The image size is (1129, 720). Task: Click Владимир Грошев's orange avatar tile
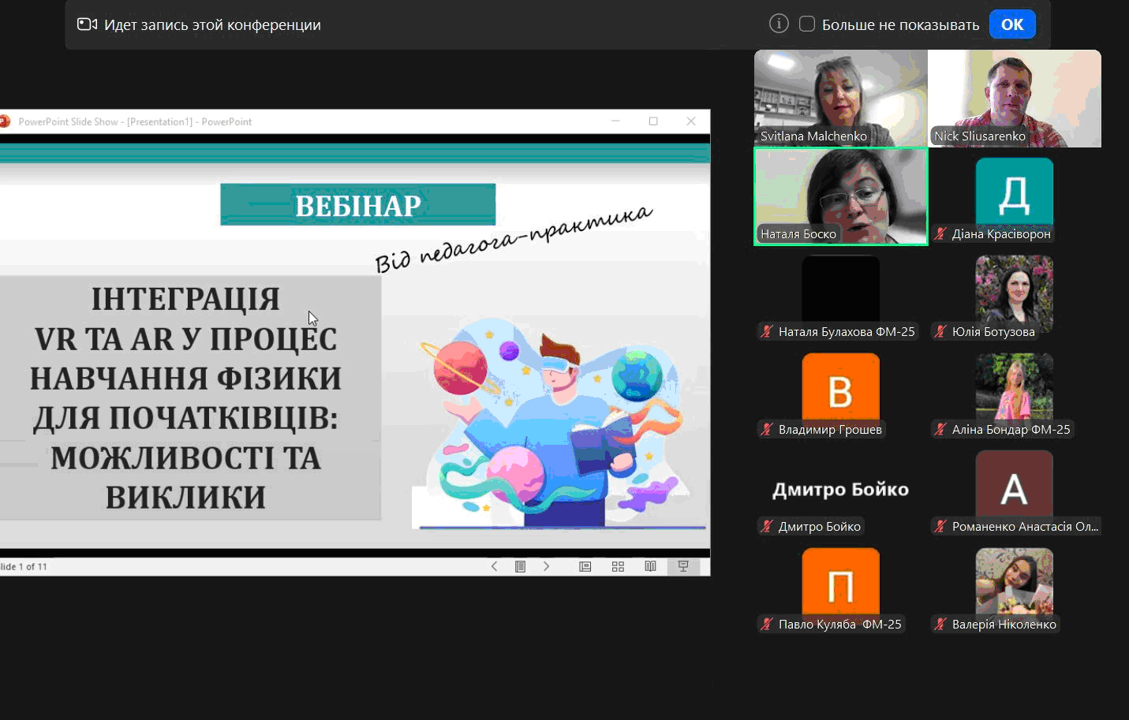click(x=840, y=386)
